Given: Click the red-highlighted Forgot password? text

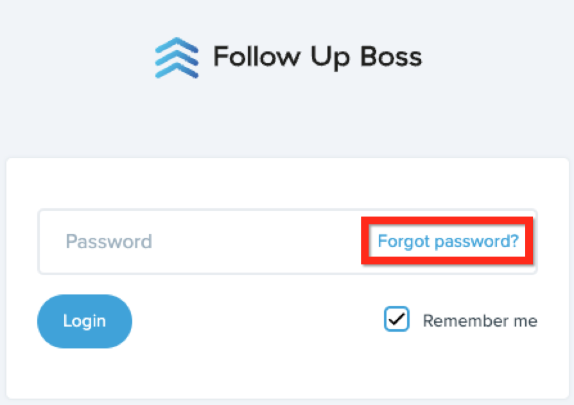Looking at the screenshot, I should click(x=448, y=241).
